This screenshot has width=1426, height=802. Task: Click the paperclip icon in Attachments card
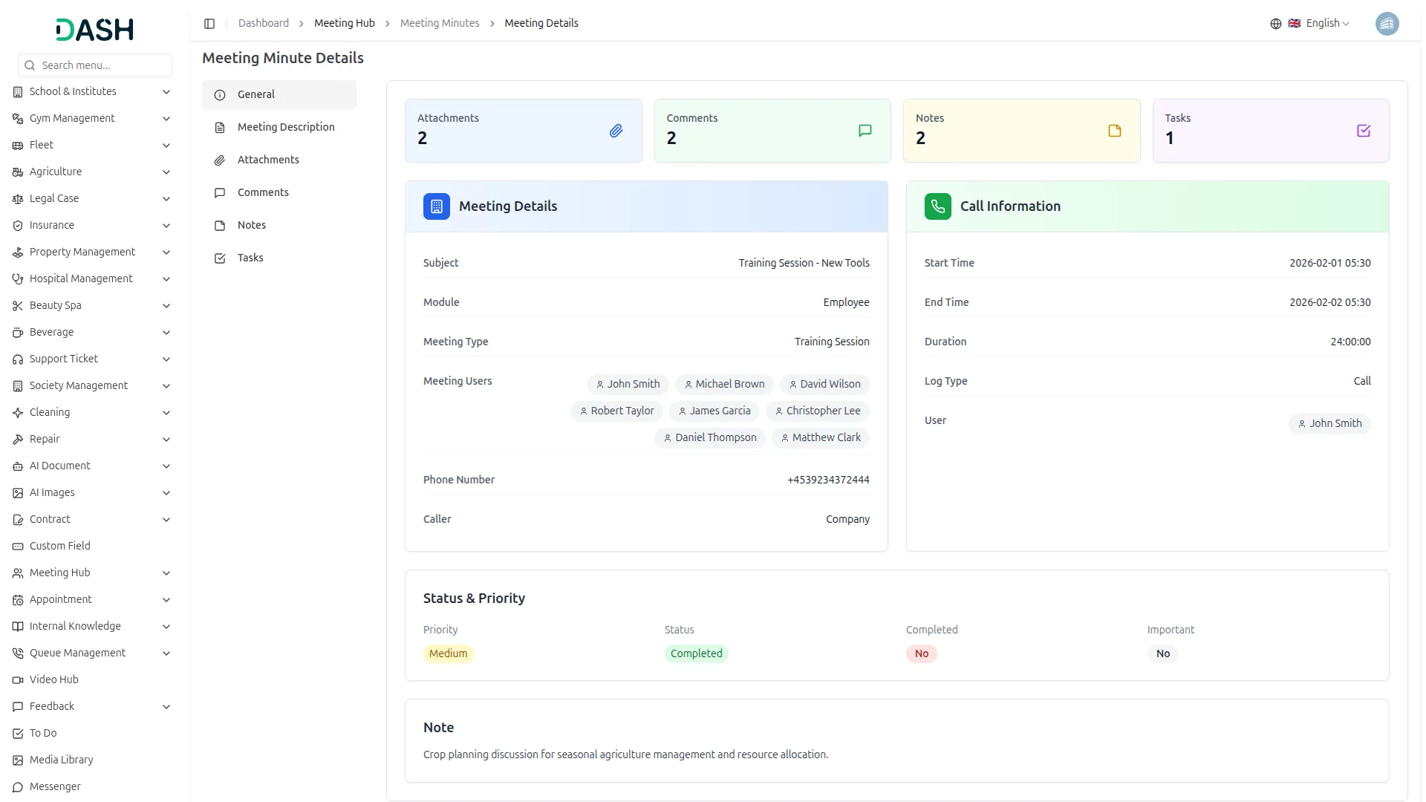click(616, 131)
